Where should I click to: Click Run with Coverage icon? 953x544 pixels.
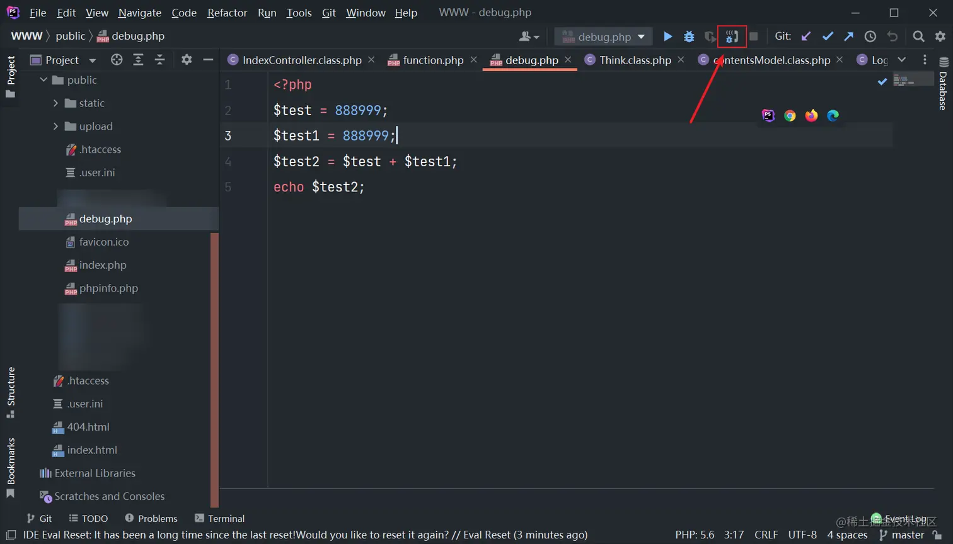pos(710,37)
